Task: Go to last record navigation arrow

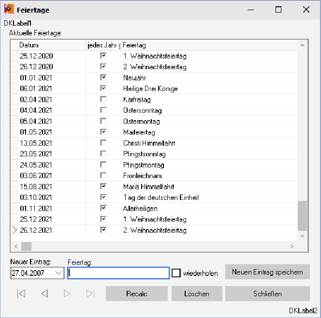Action: point(90,293)
